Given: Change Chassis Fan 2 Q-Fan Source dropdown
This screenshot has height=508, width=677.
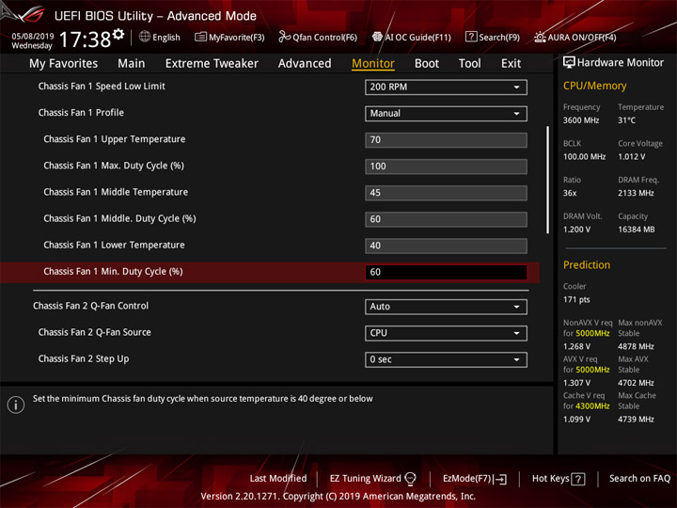Looking at the screenshot, I should [446, 333].
